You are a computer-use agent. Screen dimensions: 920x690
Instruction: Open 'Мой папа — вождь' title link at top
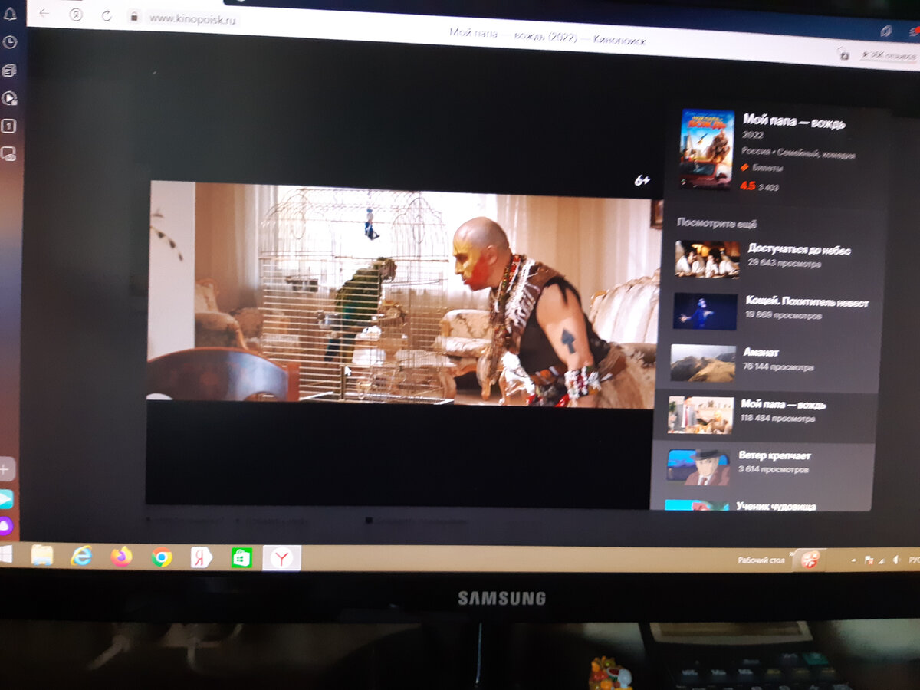[794, 122]
